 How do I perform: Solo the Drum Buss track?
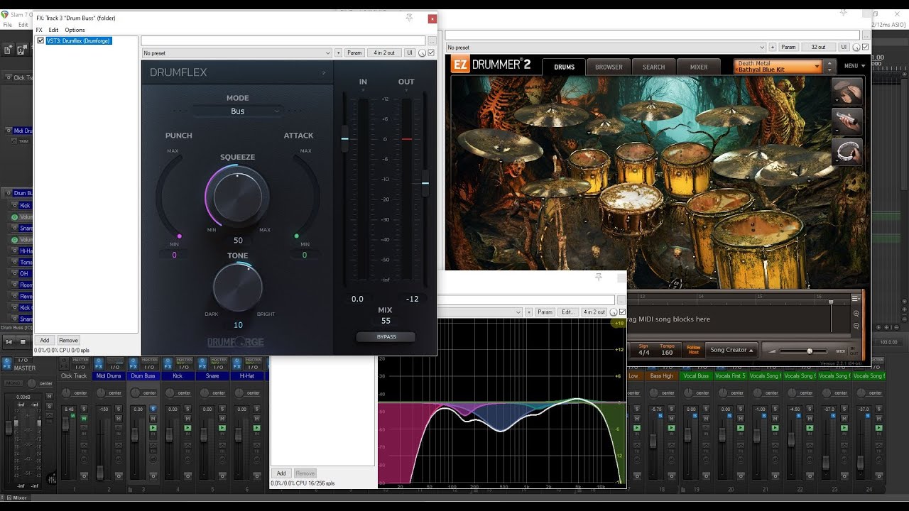pos(153,410)
